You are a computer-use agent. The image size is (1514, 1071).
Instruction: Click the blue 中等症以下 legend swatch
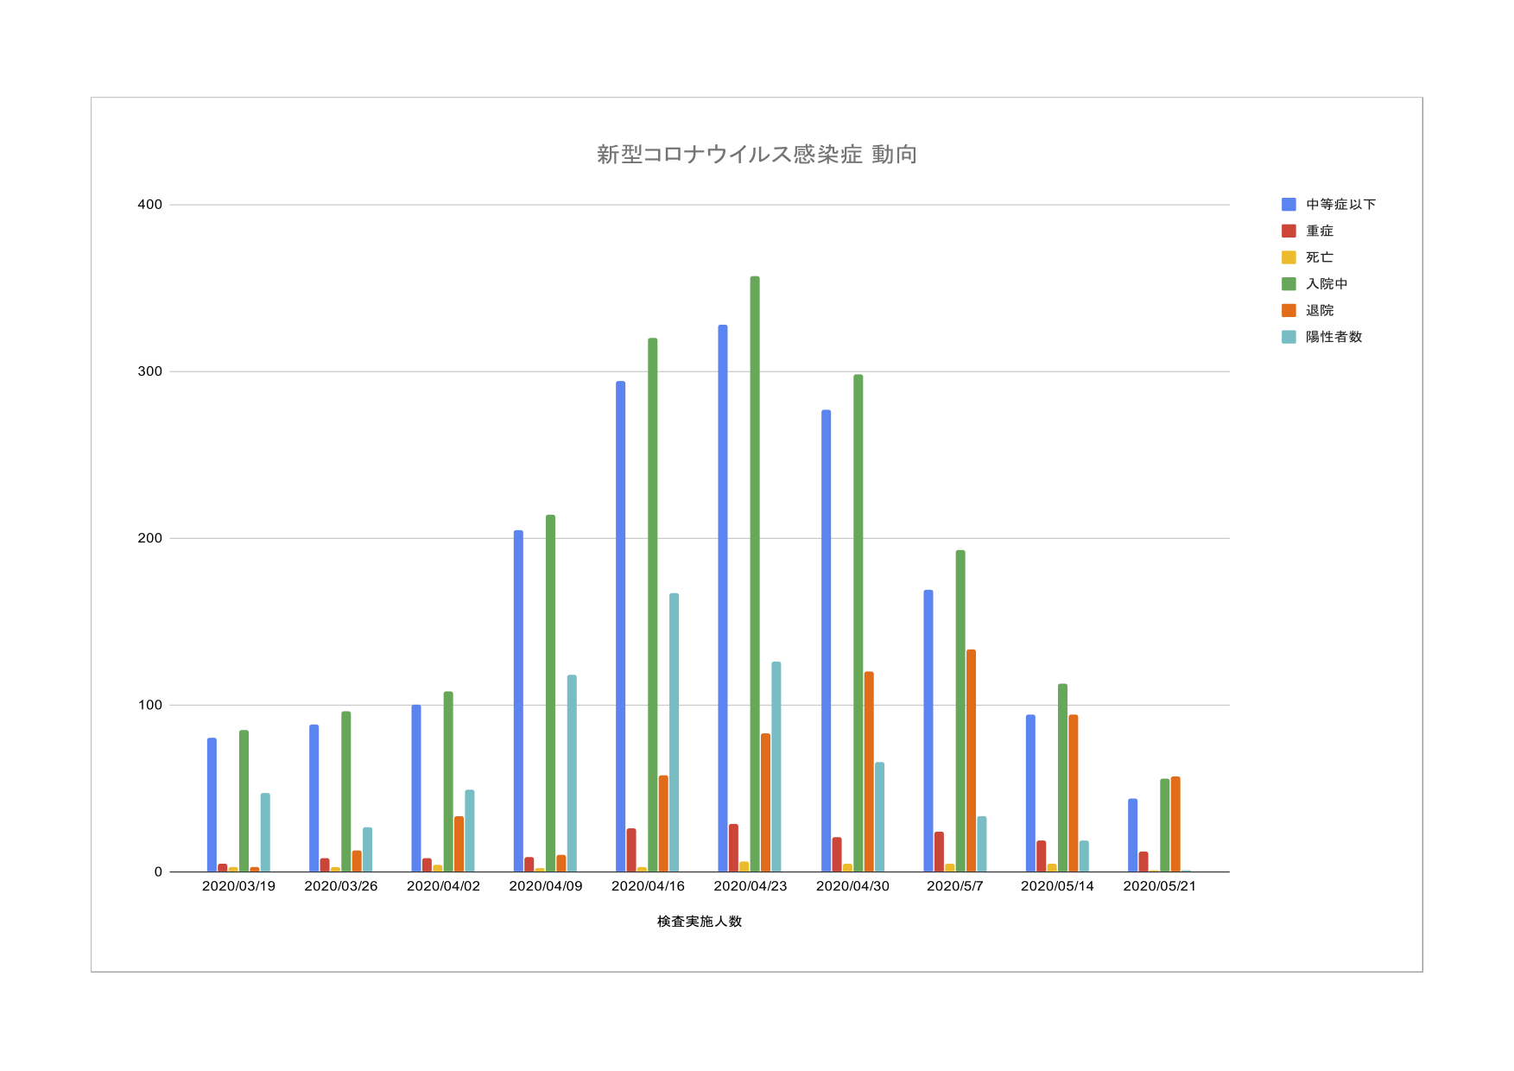point(1289,205)
